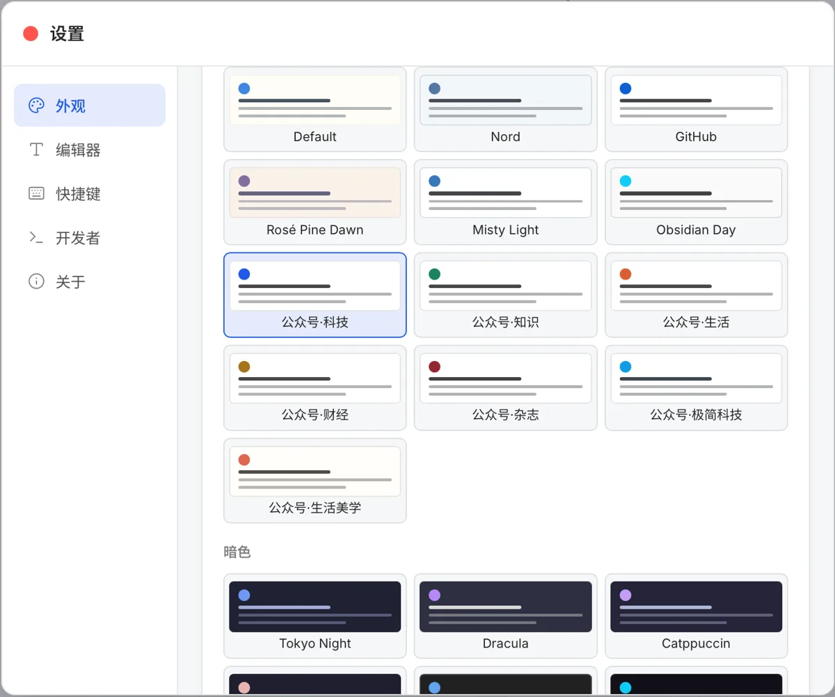
Task: Open the 开发者 settings section
Action: tap(90, 237)
